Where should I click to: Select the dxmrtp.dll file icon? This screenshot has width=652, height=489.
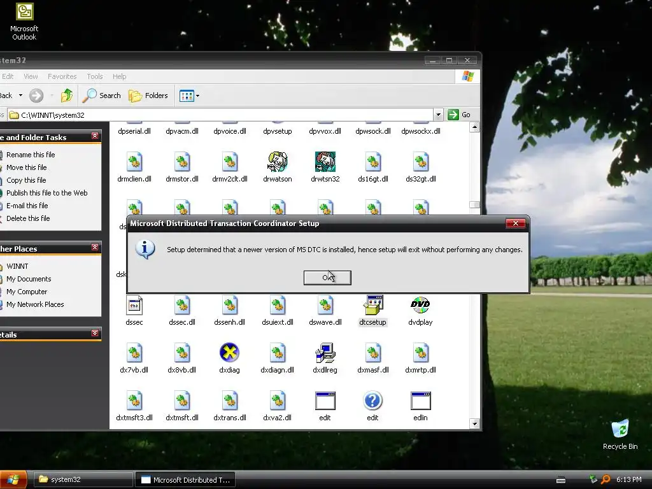point(421,353)
